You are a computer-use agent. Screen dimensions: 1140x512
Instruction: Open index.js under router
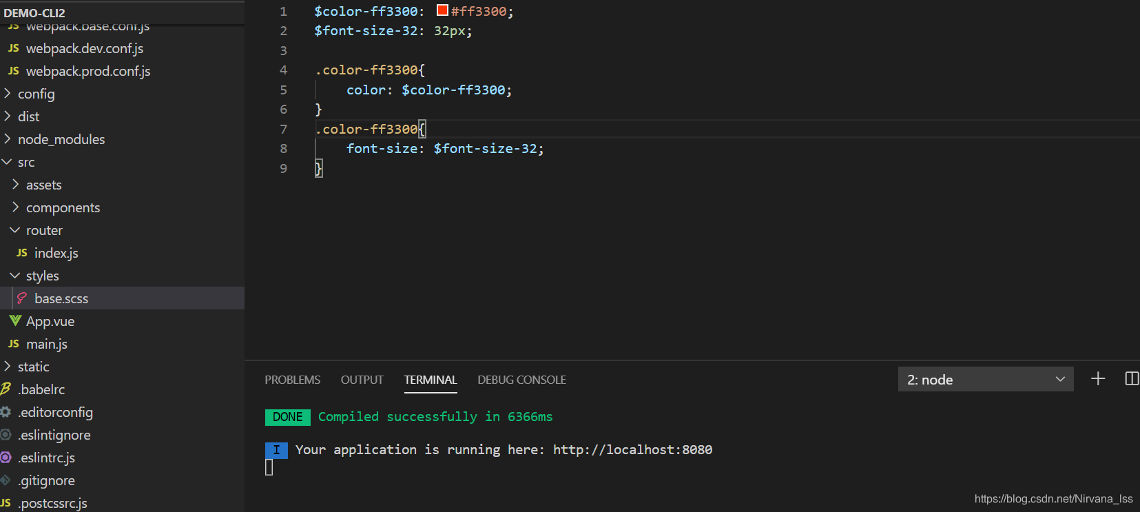pos(56,253)
